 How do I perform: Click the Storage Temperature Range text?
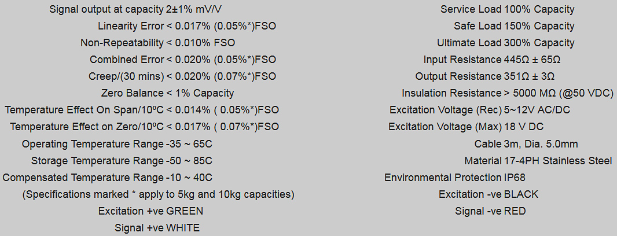click(122, 160)
